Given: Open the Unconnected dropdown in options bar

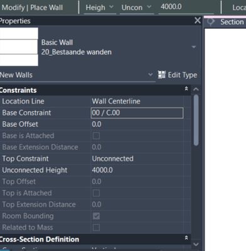Looking at the screenshot, I should click(x=136, y=8).
